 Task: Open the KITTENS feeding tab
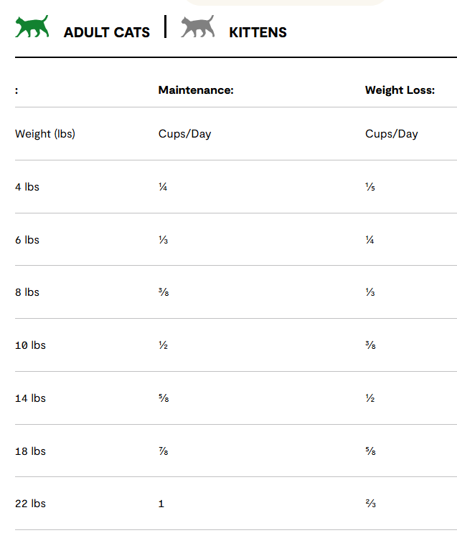[x=258, y=32]
